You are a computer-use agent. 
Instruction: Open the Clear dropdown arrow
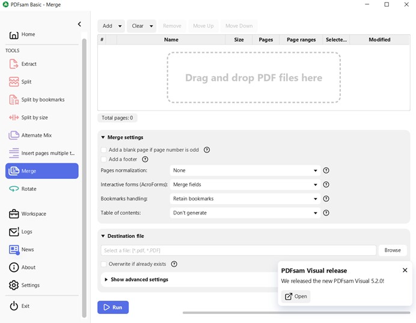point(151,26)
